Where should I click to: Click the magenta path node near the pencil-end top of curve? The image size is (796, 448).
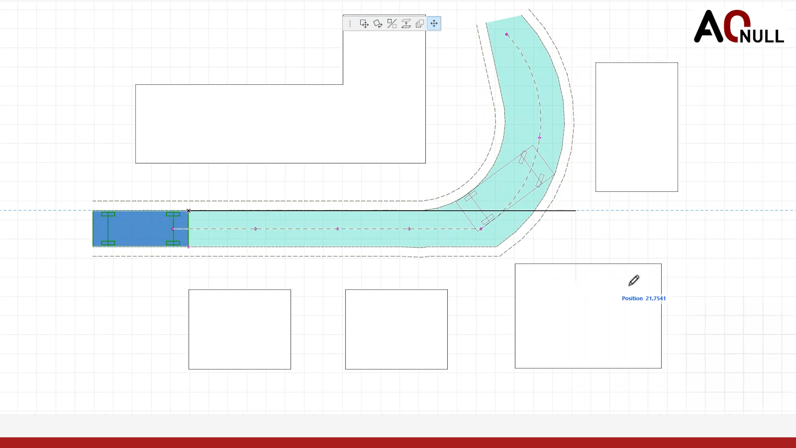click(507, 34)
